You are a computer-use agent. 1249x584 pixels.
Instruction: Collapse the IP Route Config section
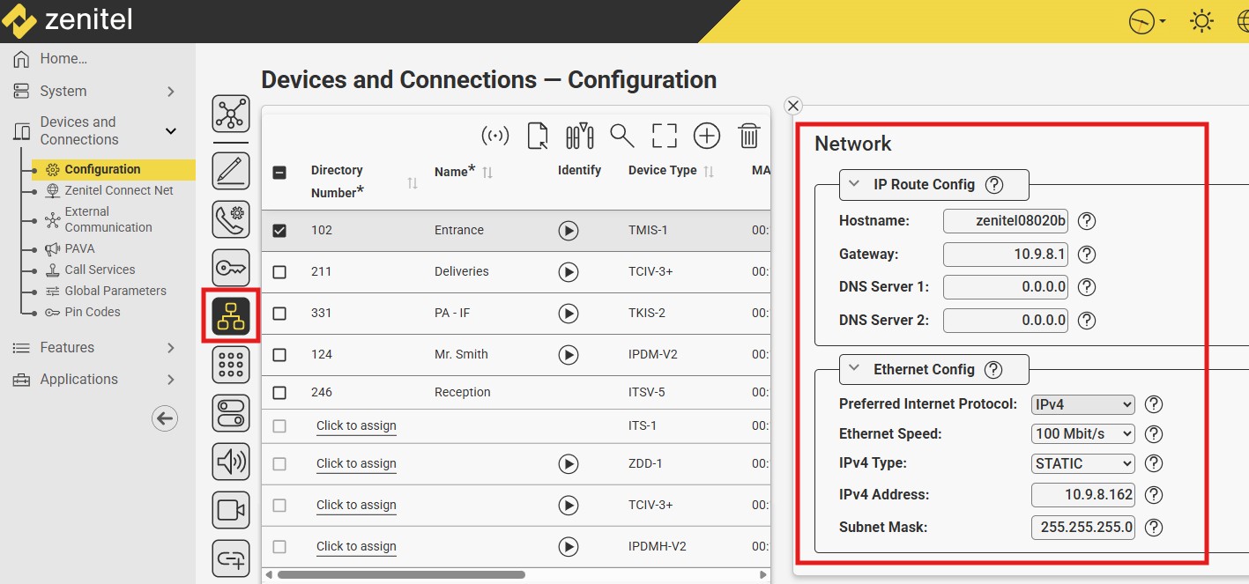tap(853, 185)
